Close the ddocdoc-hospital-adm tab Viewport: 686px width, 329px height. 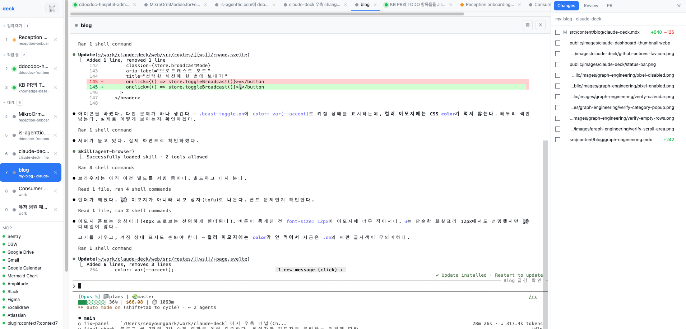click(x=135, y=5)
